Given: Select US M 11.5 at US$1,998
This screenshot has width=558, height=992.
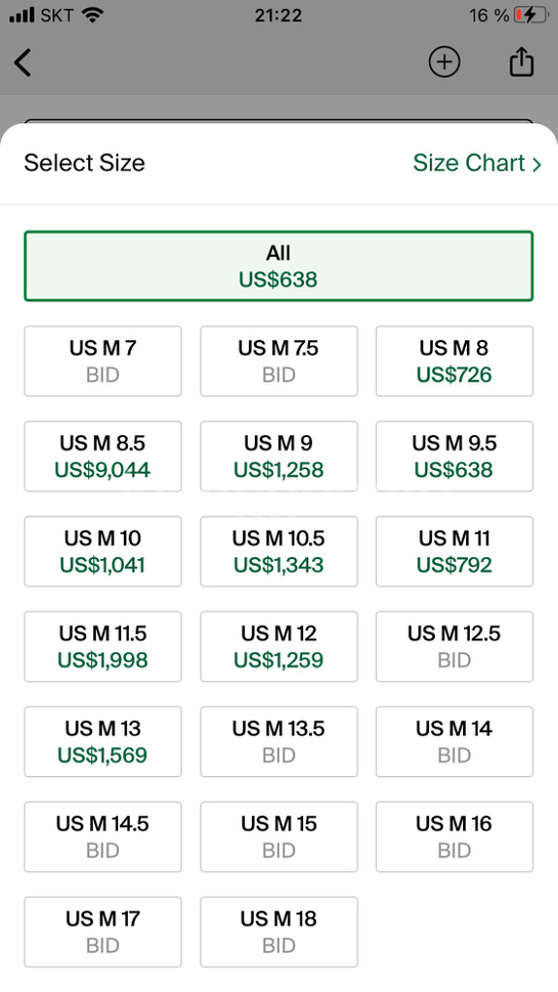Looking at the screenshot, I should 103,646.
